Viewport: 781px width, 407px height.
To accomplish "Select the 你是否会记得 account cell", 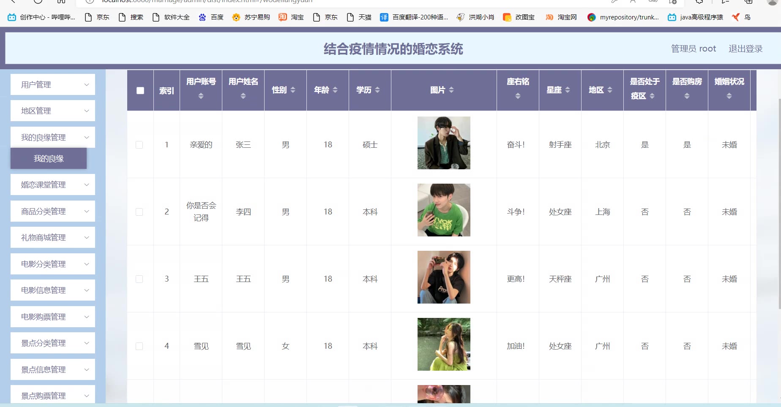I will 201,212.
